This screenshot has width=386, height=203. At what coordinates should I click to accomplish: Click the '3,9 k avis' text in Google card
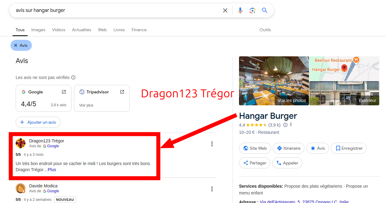(x=58, y=105)
